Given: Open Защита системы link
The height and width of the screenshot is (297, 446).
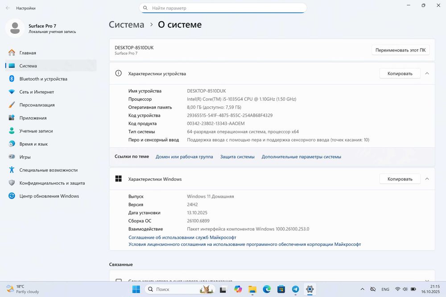Looking at the screenshot, I should tap(237, 157).
